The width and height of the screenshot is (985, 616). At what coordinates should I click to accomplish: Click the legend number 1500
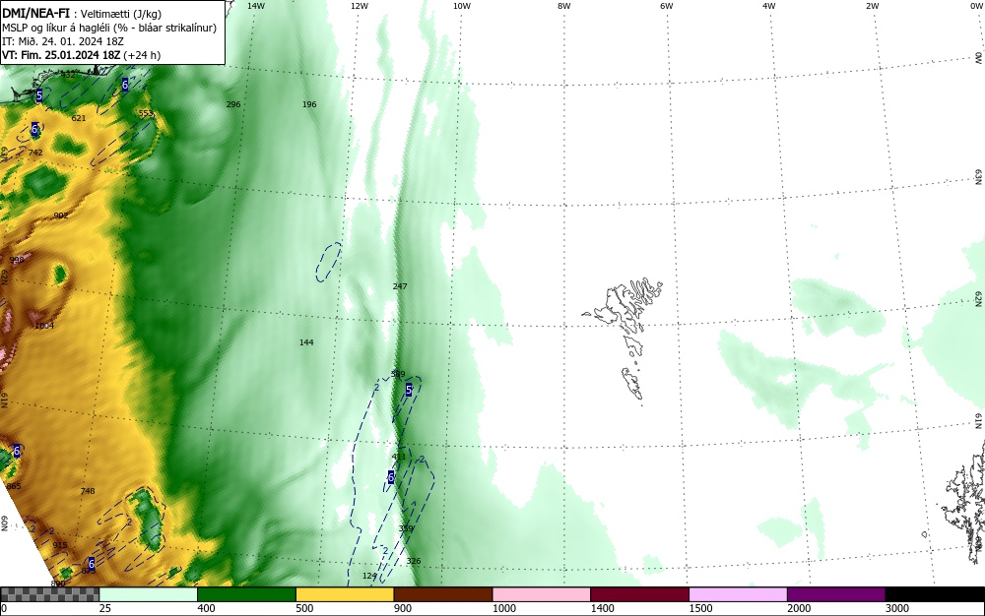(700, 608)
